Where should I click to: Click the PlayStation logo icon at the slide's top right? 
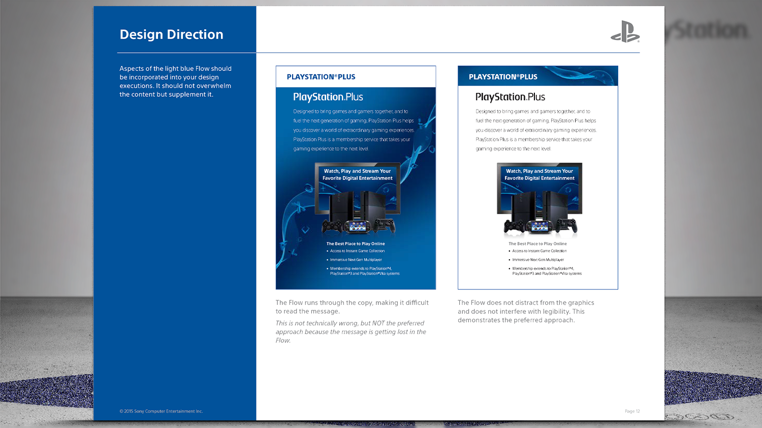coord(625,31)
